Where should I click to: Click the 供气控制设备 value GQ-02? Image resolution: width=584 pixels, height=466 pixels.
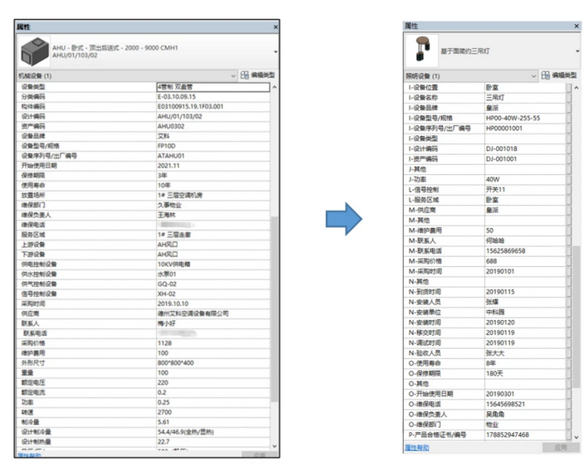167,284
